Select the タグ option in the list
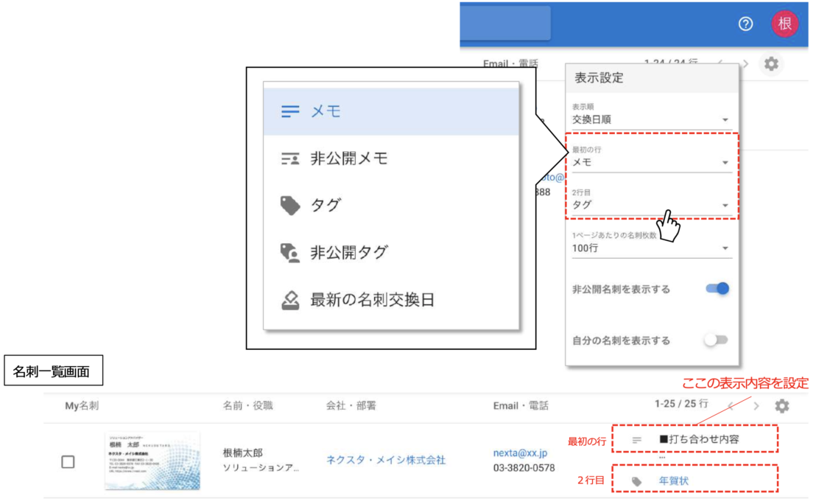Image resolution: width=816 pixels, height=504 pixels. pyautogui.click(x=391, y=205)
